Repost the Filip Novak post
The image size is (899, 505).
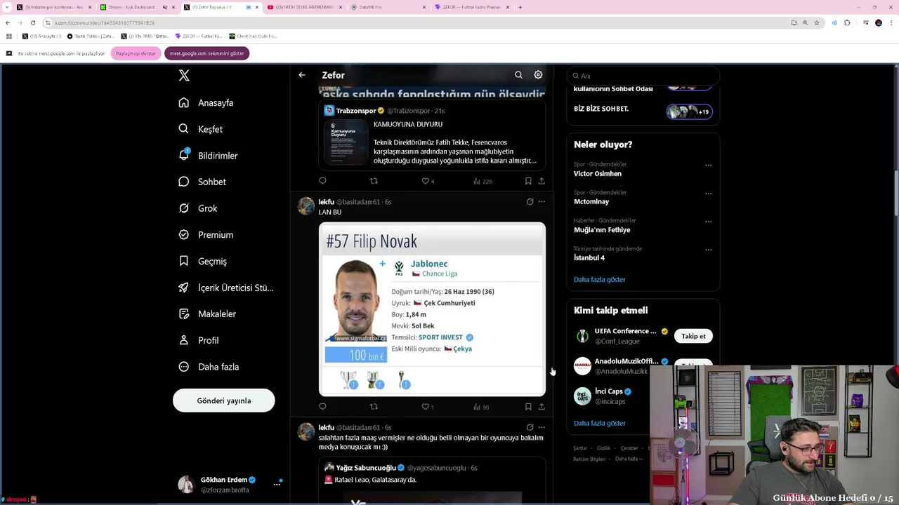(x=374, y=407)
